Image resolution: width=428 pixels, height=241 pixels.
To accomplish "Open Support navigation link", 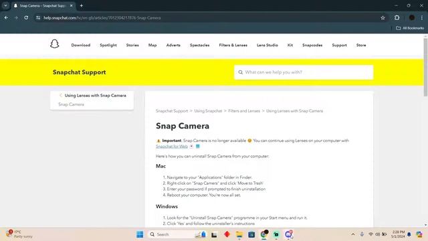I will click(x=339, y=45).
